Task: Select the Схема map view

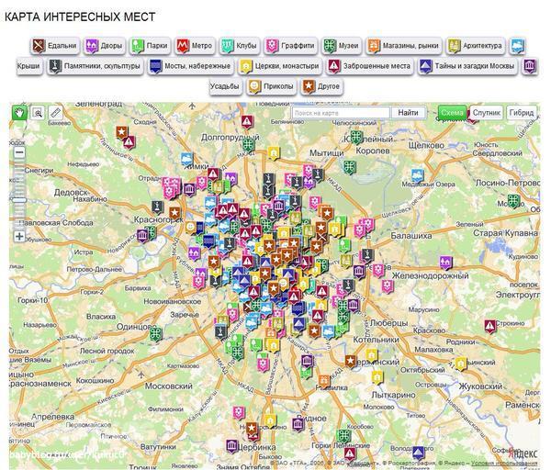Action: point(451,112)
